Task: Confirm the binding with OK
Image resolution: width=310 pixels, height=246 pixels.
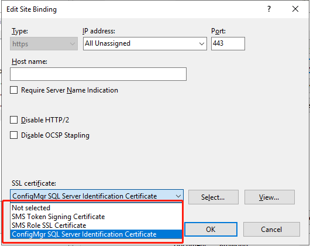Action: pos(211,229)
